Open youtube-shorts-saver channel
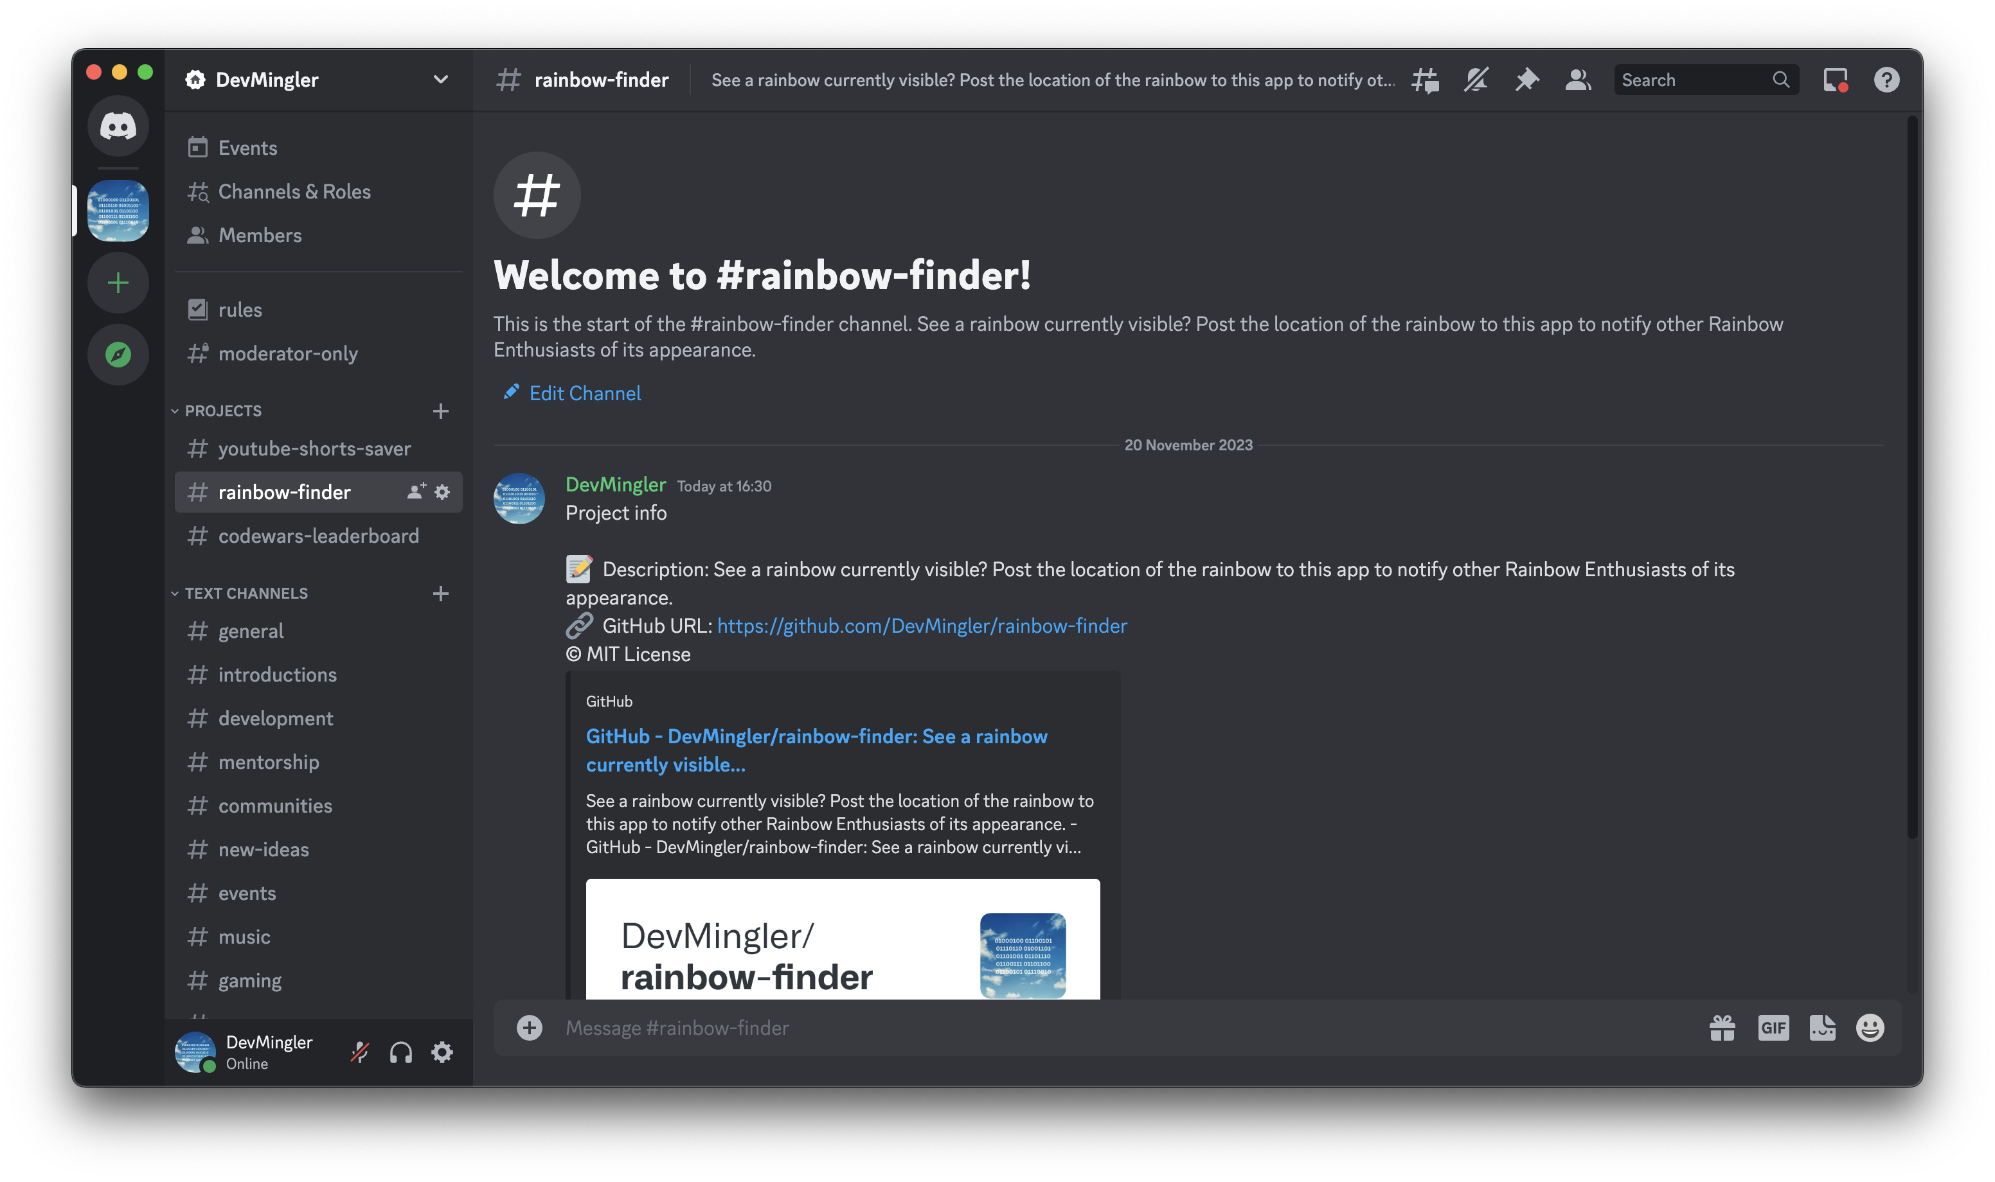Viewport: 1995px width, 1182px height. click(318, 448)
